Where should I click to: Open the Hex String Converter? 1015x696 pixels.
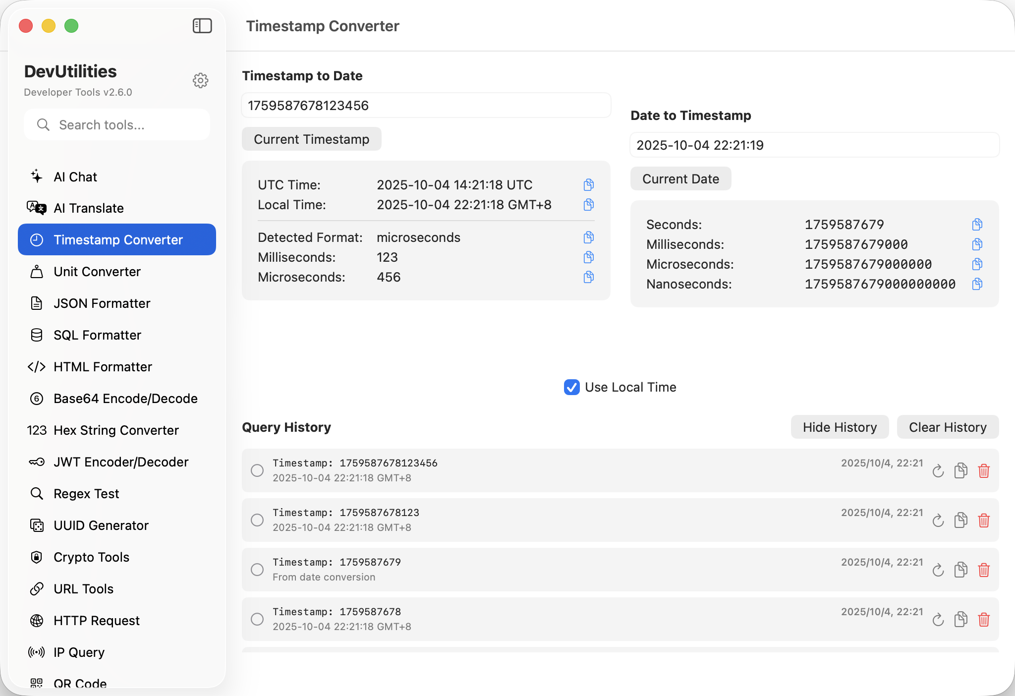[116, 430]
